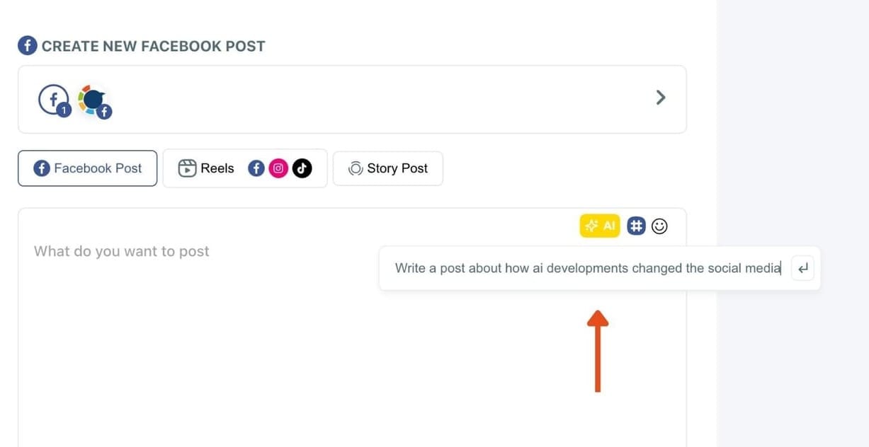Click the Reels clapperboard icon
This screenshot has height=447, width=869.
[186, 168]
